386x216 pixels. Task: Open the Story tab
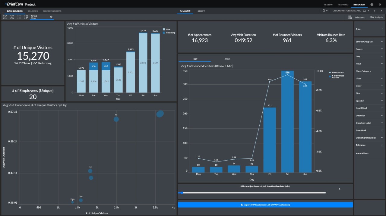[x=201, y=11]
